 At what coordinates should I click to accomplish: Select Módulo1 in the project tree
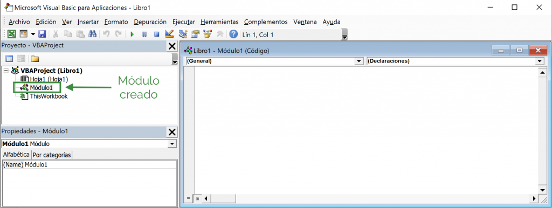tap(41, 88)
